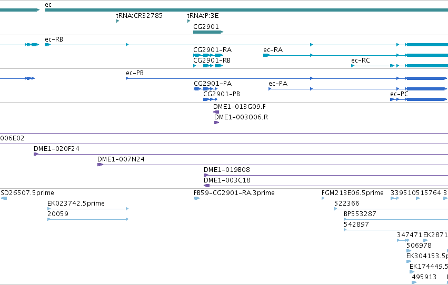
Task: Click the 515764 EST label
Action: tap(429, 193)
